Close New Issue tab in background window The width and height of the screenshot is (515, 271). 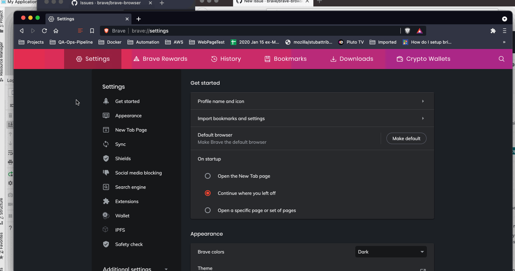307,1
